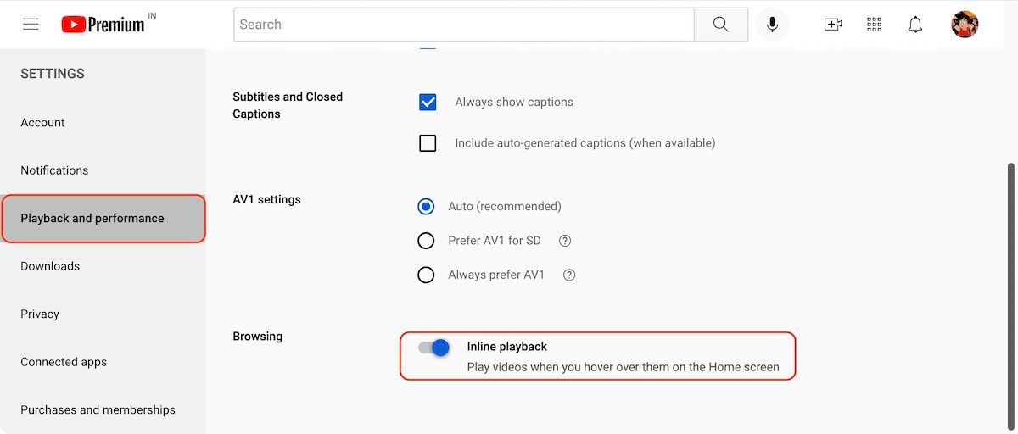Open the YouTube apps grid
This screenshot has height=434, width=1018.
[874, 25]
